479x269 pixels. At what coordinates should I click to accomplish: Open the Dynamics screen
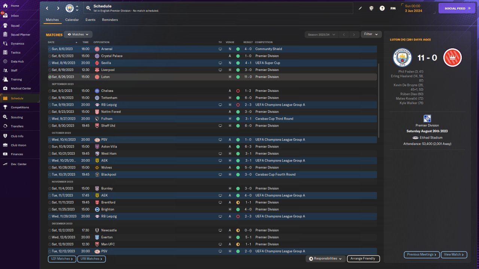tap(19, 44)
